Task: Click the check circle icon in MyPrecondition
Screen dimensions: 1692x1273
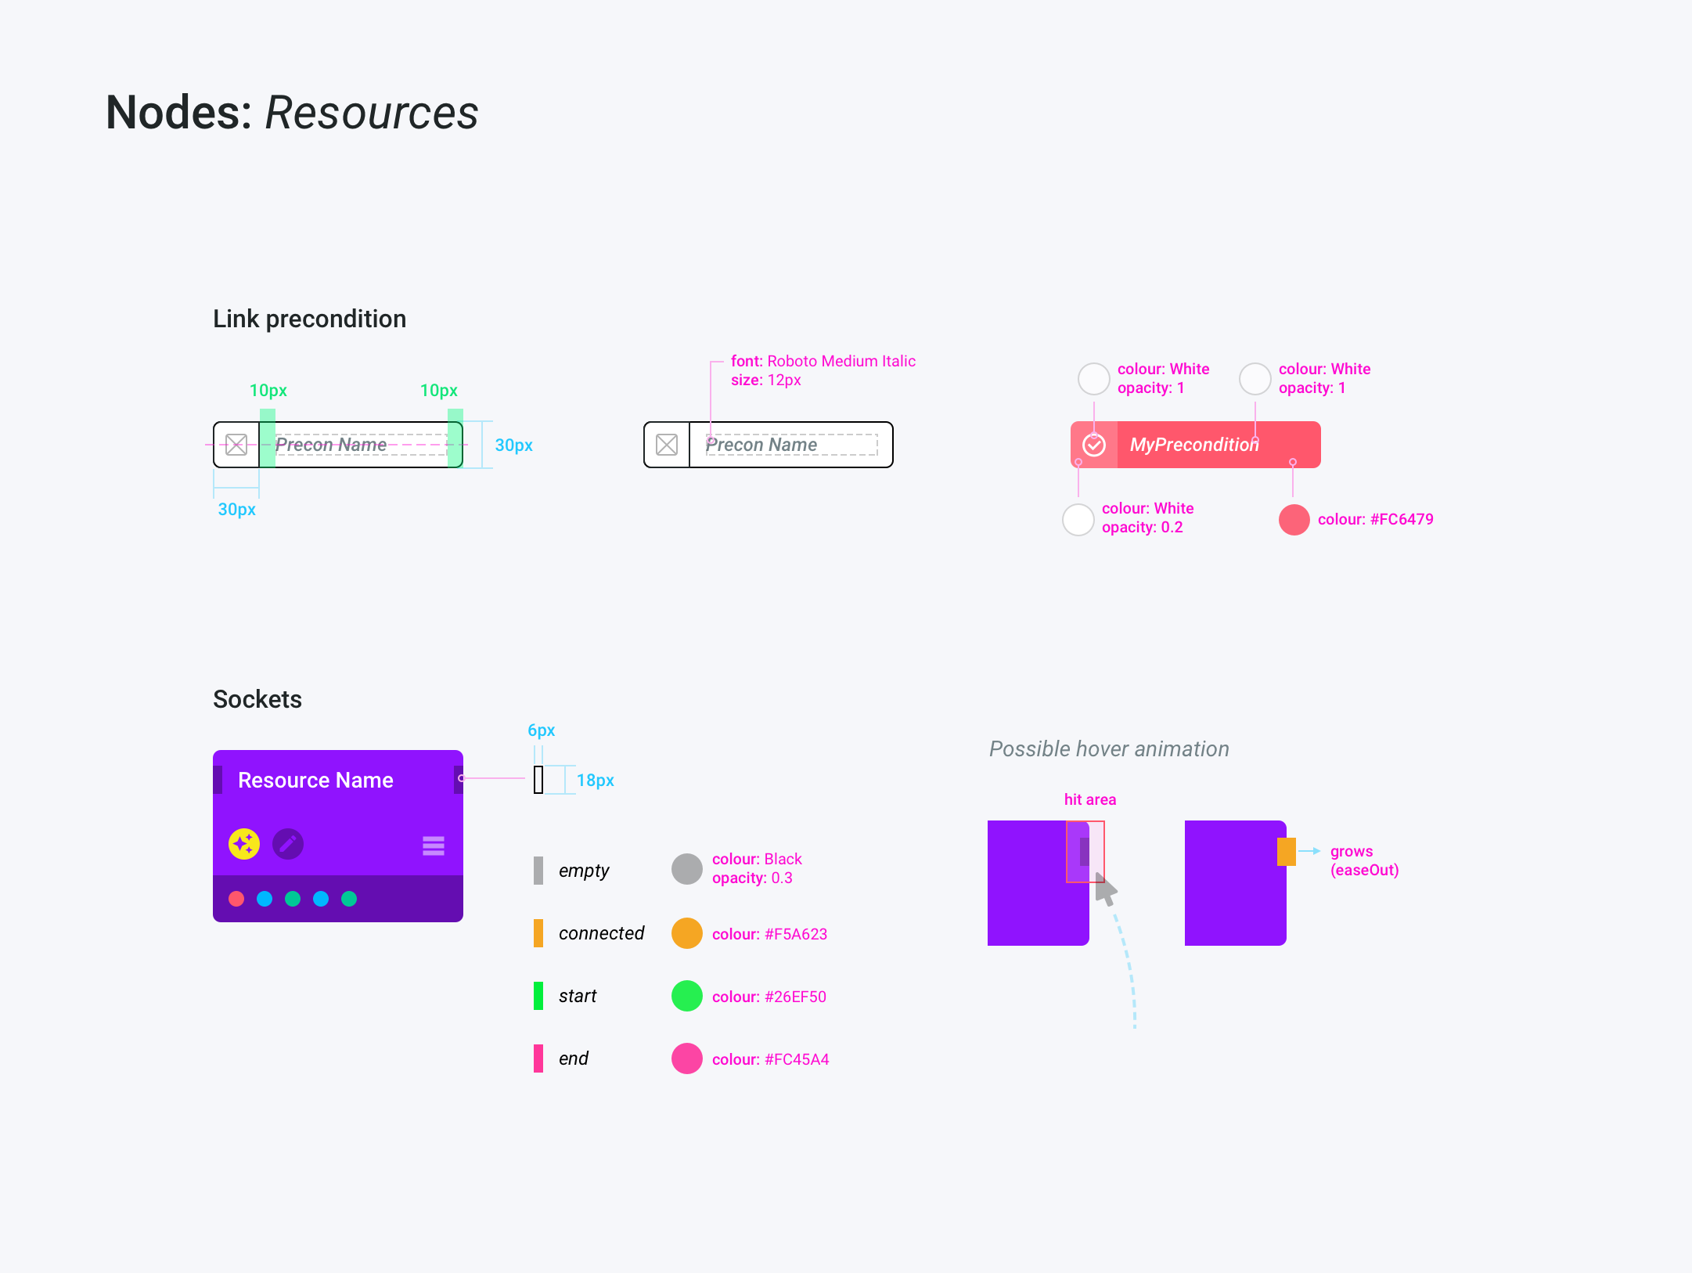Action: coord(1094,445)
